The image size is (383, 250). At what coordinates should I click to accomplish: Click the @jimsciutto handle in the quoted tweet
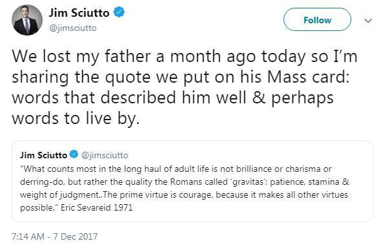(105, 155)
